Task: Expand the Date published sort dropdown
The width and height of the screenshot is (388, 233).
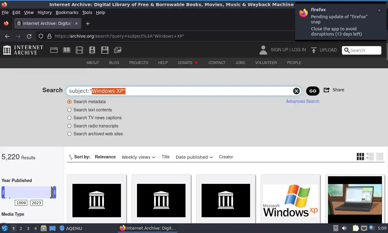Action: tap(194, 157)
